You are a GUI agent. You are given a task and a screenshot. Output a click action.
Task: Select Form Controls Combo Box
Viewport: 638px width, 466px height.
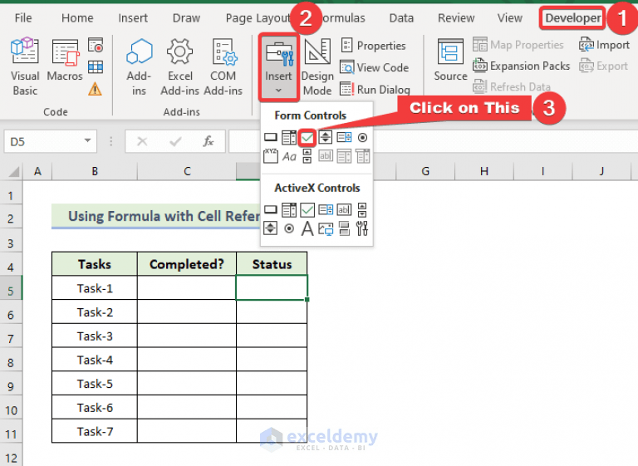(x=289, y=138)
